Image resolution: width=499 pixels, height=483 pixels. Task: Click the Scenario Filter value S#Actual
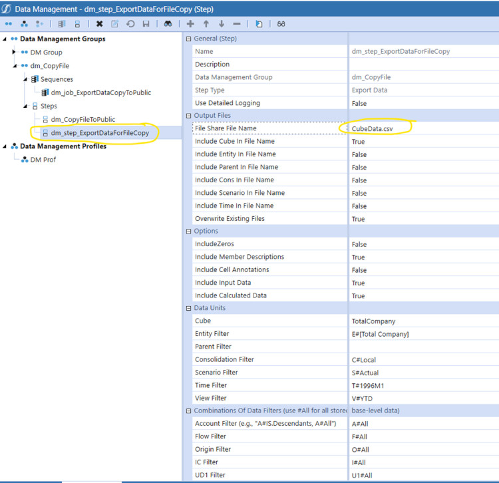pos(365,373)
